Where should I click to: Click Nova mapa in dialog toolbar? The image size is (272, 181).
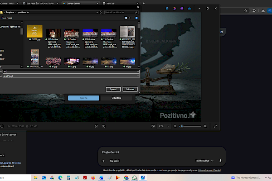point(7,18)
